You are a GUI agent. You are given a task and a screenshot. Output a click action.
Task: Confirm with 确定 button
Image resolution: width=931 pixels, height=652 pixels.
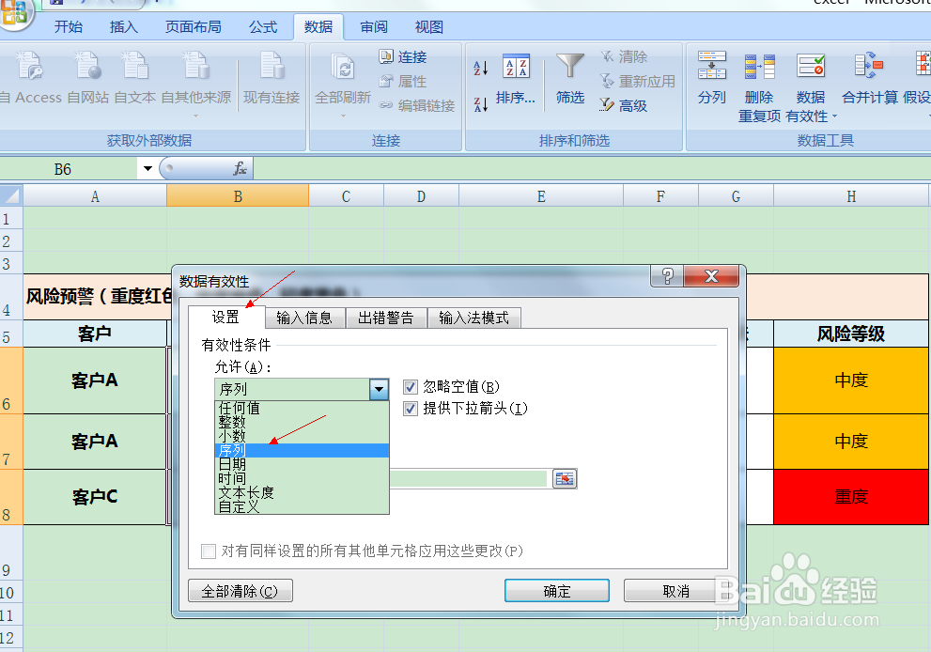pyautogui.click(x=557, y=591)
